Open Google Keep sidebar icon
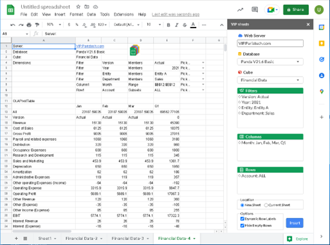The image size is (330, 245). [x=322, y=43]
